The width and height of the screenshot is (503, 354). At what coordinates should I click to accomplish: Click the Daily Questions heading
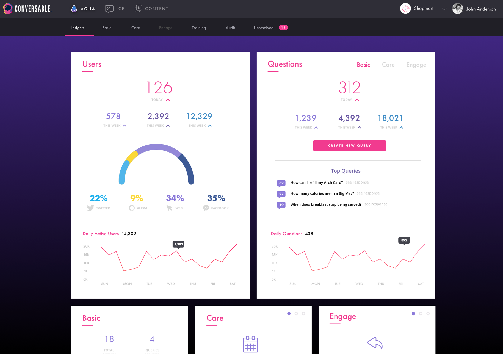[x=286, y=234]
